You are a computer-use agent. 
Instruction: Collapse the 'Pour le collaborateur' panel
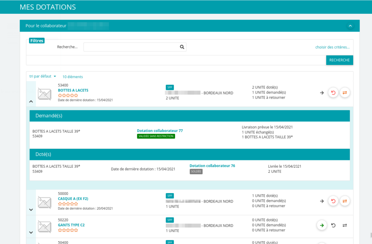(x=350, y=26)
